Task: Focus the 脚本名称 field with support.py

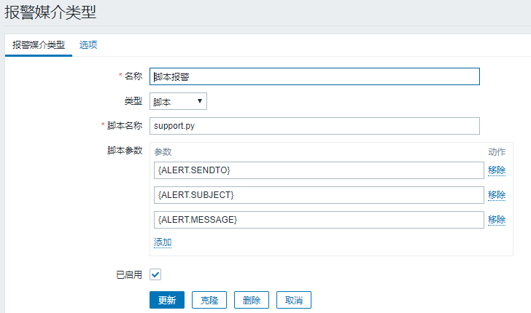Action: [x=314, y=126]
